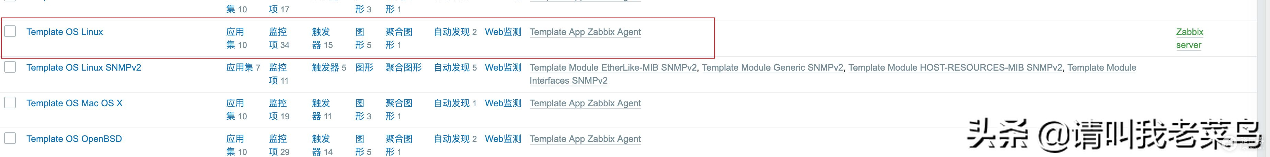Open Template OS Linux SNMPv2 template name
This screenshot has width=1270, height=157.
pos(83,68)
